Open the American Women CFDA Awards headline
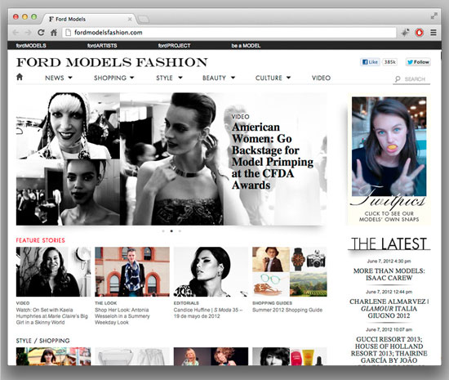Viewport: 449px width, 380px height. [x=273, y=156]
